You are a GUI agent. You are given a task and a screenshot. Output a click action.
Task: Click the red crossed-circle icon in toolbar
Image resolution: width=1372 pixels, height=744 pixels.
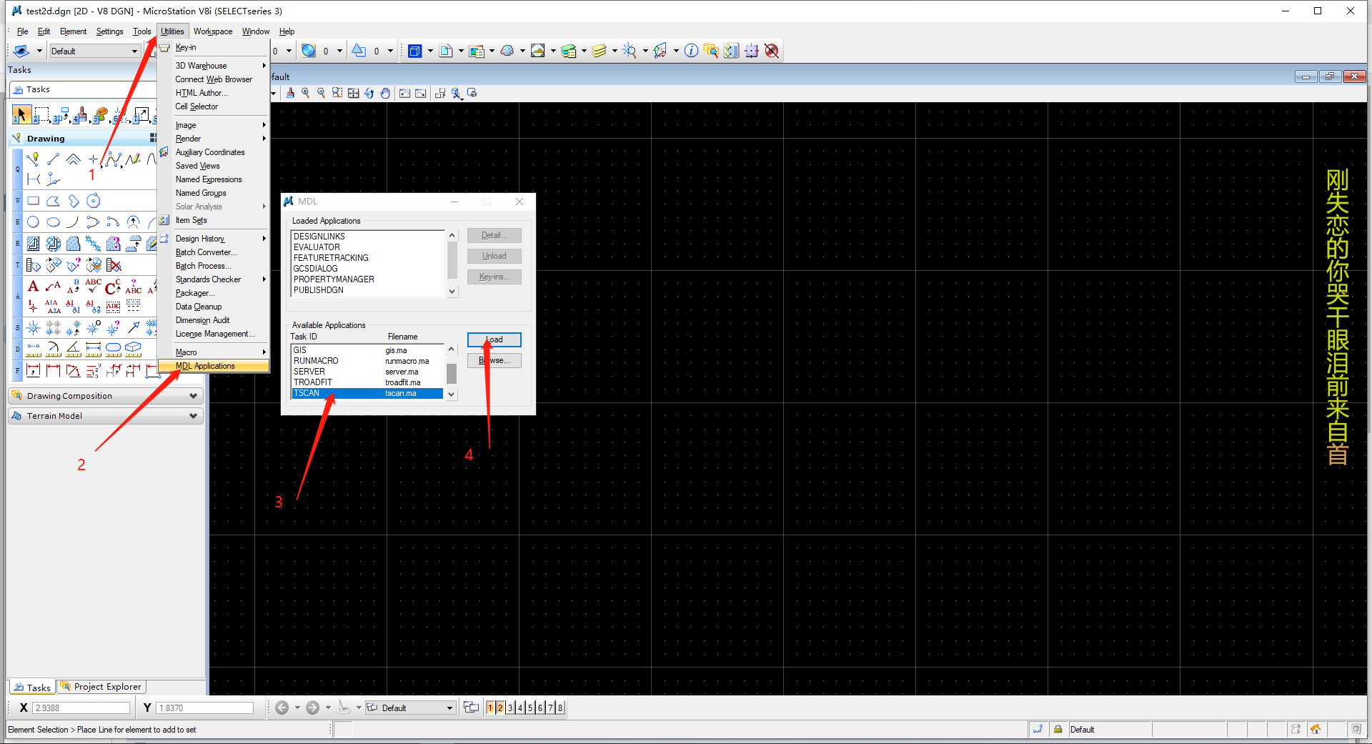pos(772,51)
